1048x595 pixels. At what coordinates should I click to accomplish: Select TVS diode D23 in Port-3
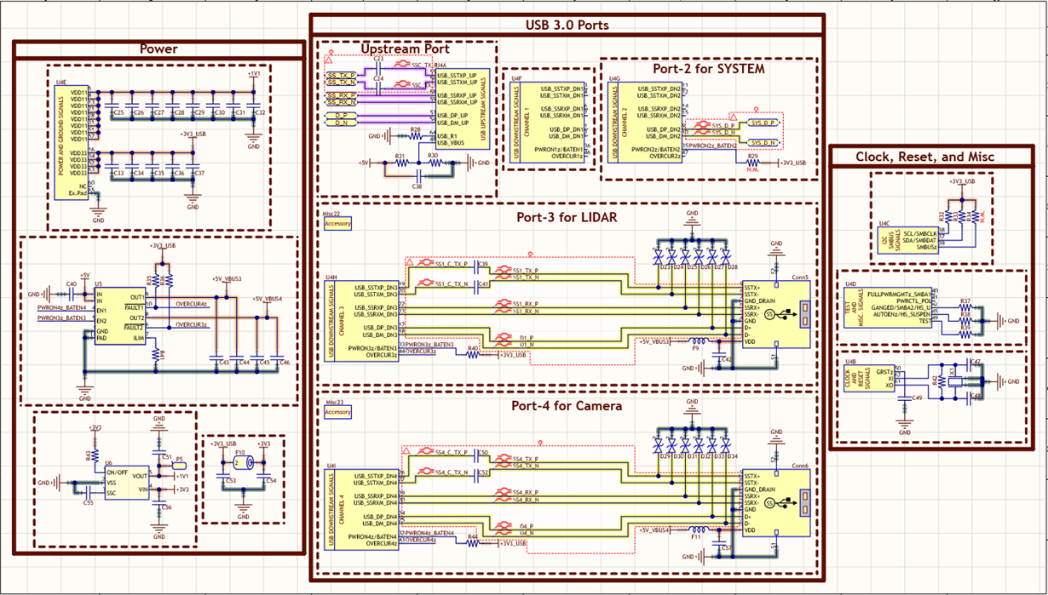658,255
